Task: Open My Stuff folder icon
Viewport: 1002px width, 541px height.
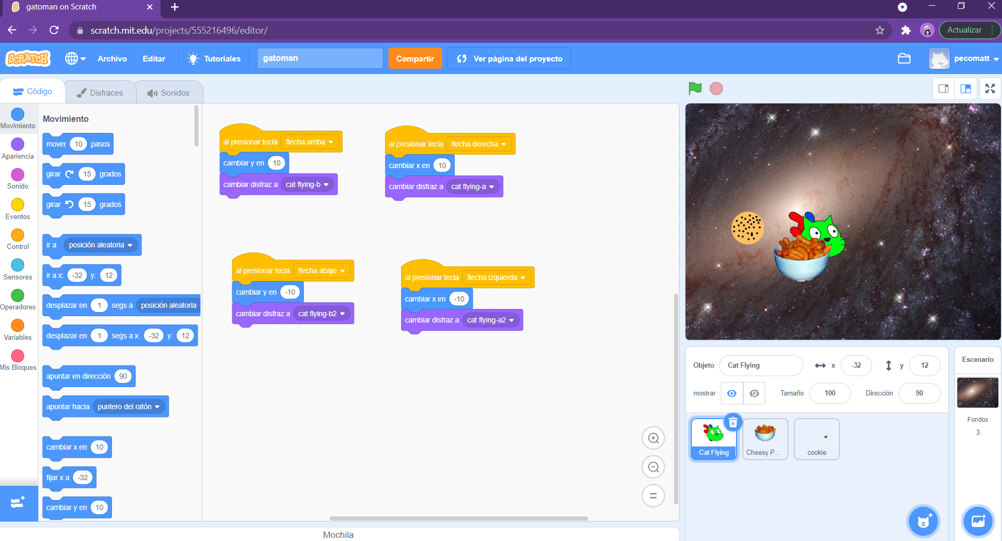Action: tap(904, 58)
